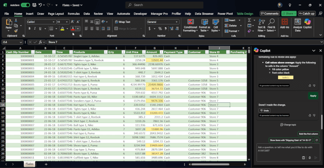324x168 pixels.
Task: Toggle Top Align vertical alignment
Action: 86,22
